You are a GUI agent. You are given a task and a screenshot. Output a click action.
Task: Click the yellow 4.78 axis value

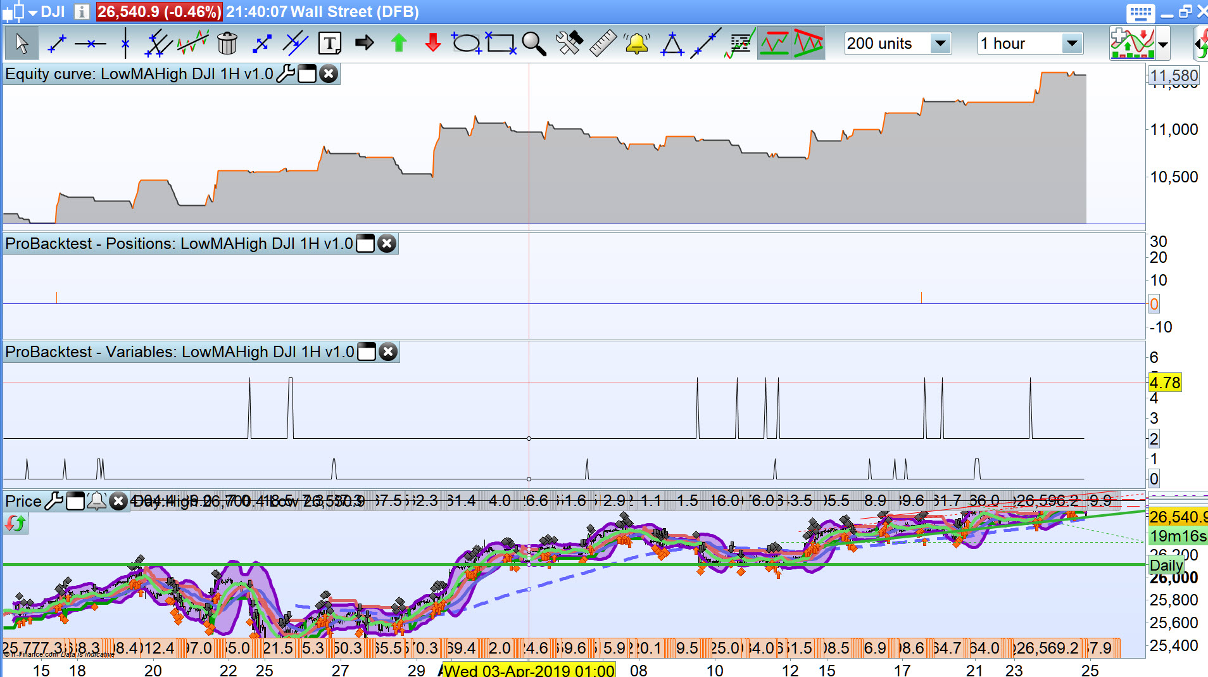coord(1165,383)
